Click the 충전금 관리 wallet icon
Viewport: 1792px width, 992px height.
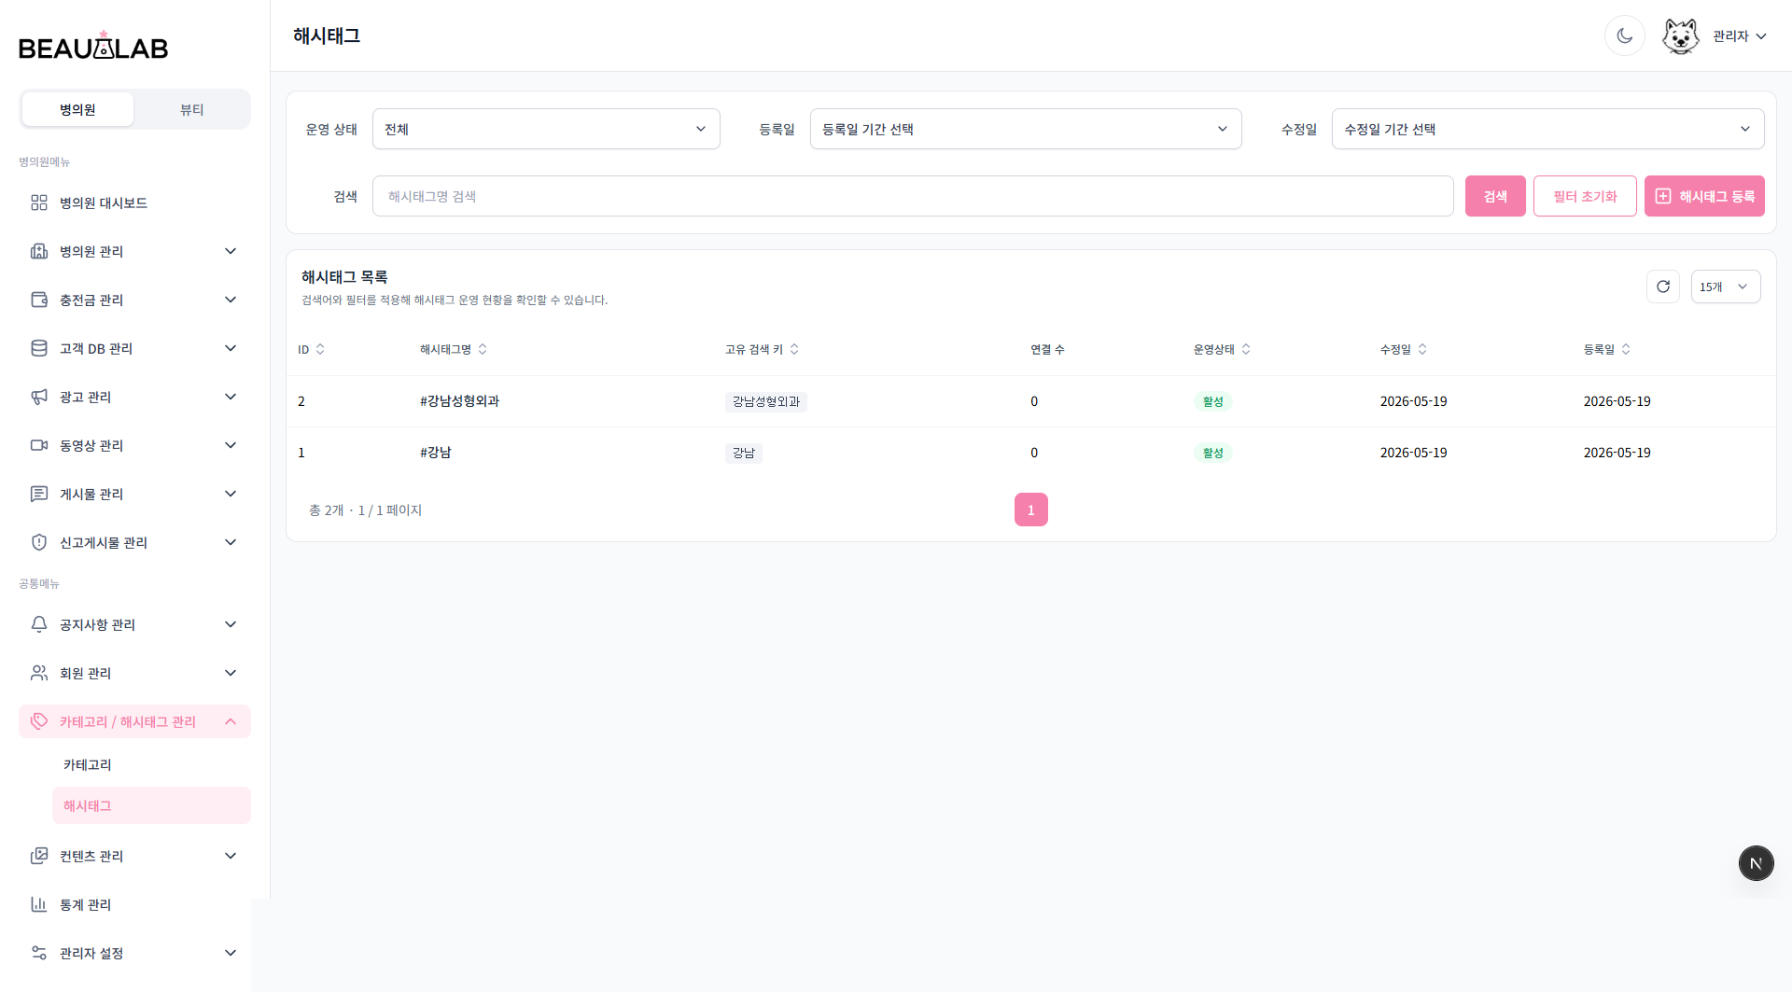(39, 300)
